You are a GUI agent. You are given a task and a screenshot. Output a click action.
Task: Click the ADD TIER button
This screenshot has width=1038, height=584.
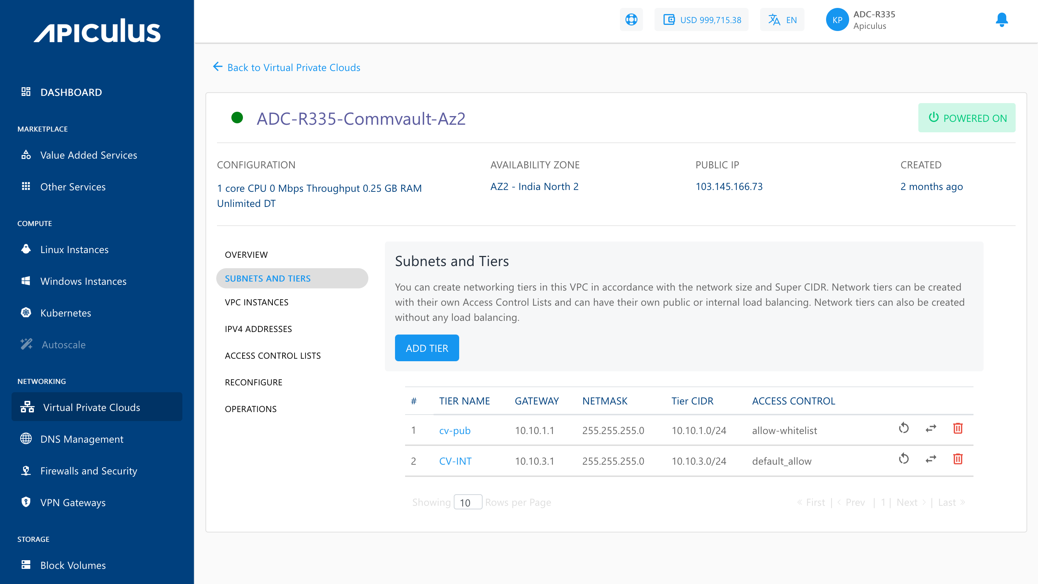427,348
